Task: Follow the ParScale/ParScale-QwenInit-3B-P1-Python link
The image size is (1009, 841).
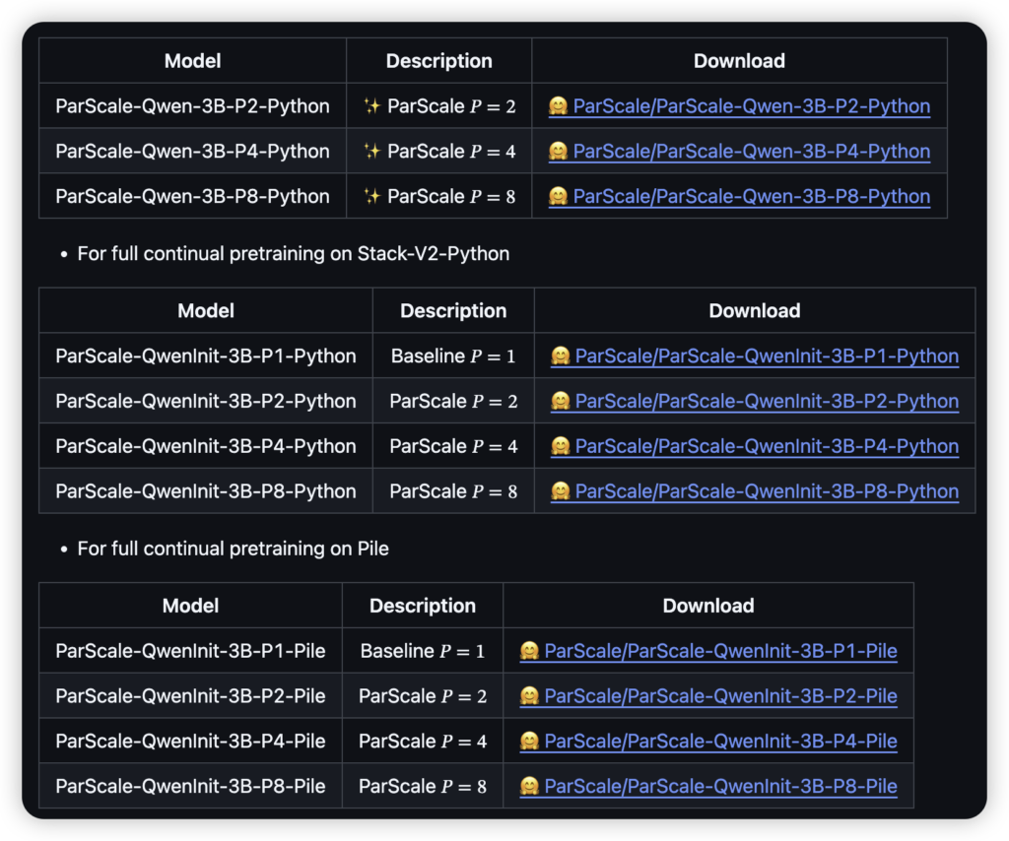Action: [755, 356]
